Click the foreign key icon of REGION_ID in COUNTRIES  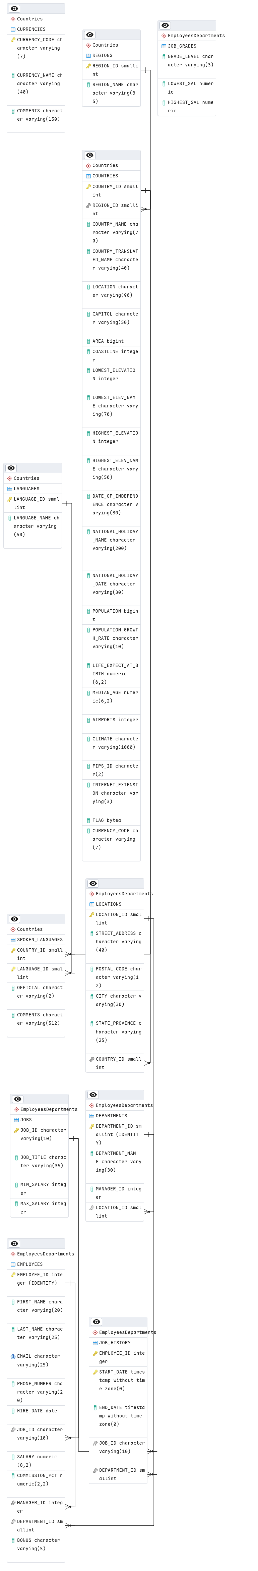88,206
